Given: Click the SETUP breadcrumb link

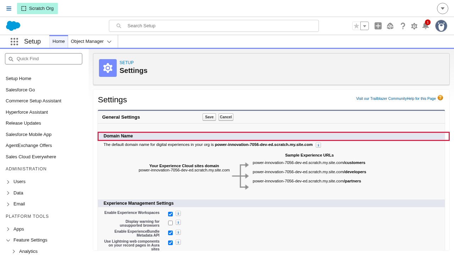Looking at the screenshot, I should pos(127,63).
